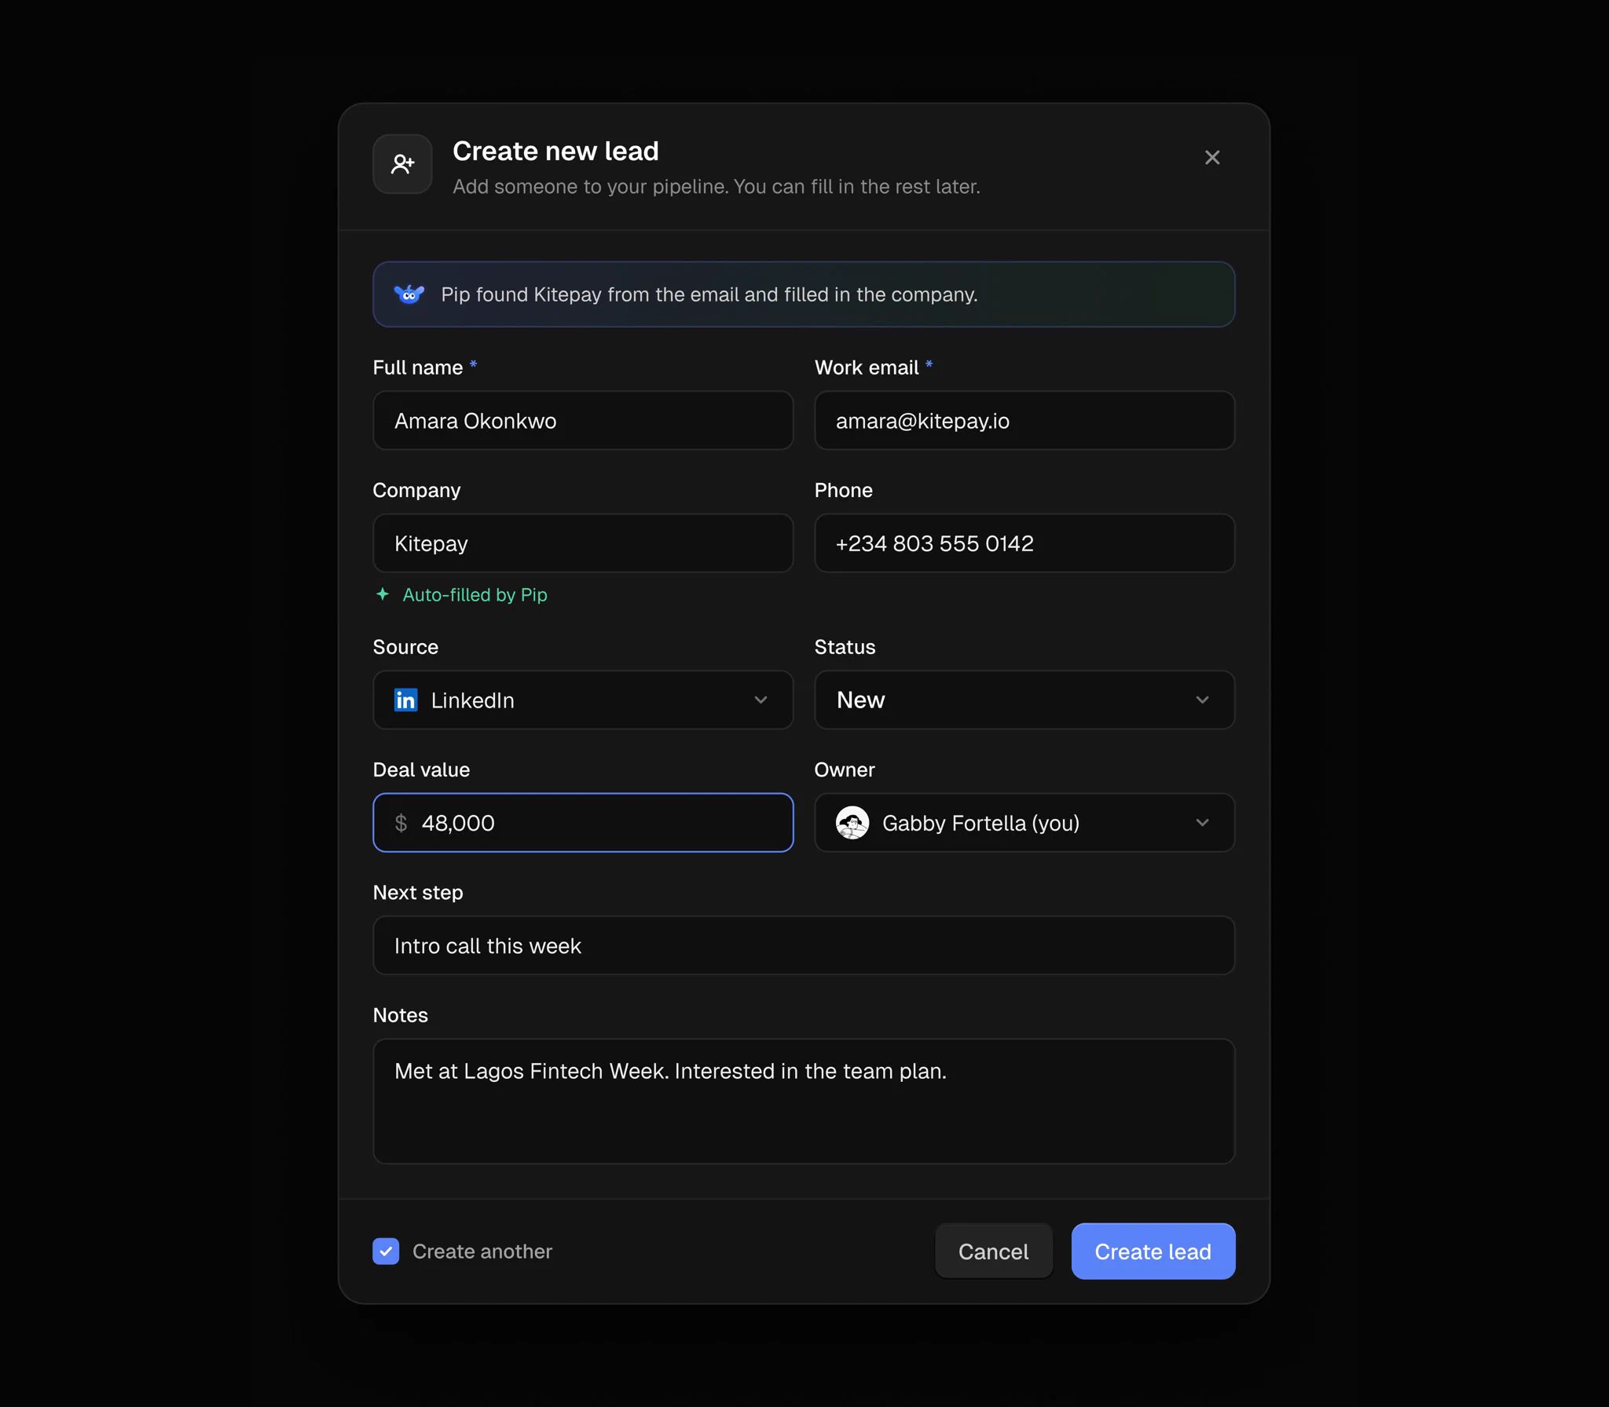
Task: Click the add-person icon in header
Action: click(402, 163)
